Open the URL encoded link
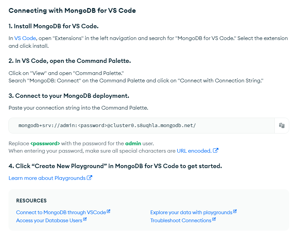This screenshot has height=234, width=300. point(194,151)
